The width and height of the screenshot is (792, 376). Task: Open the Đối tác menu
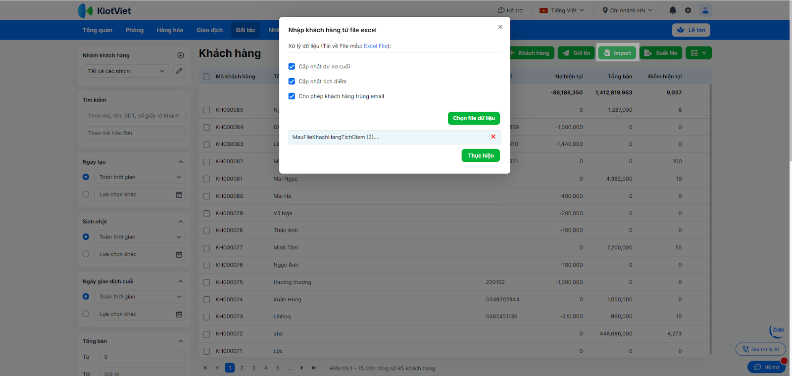click(246, 30)
